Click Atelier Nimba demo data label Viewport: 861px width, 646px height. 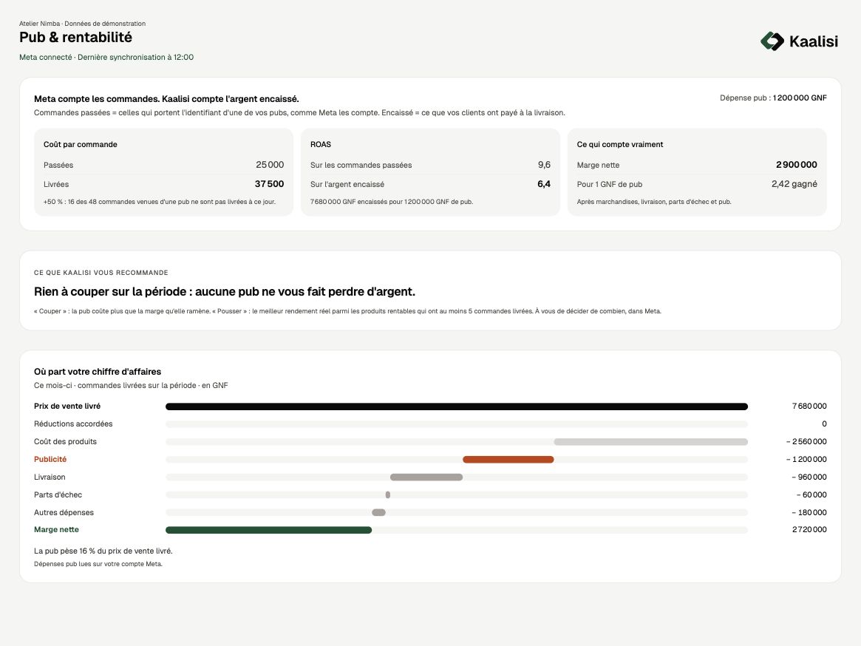click(x=82, y=24)
